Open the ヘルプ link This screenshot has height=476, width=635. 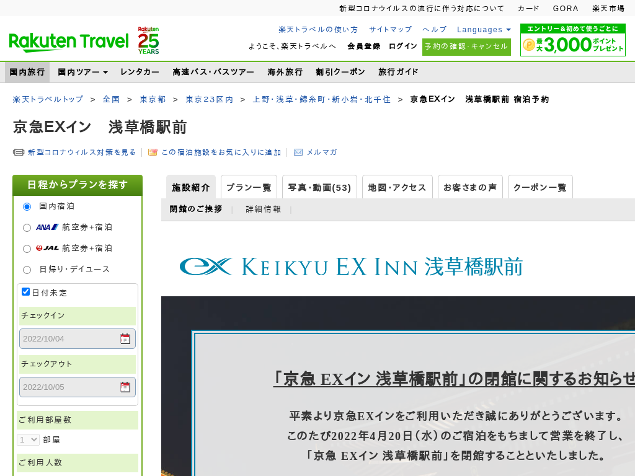coord(435,30)
